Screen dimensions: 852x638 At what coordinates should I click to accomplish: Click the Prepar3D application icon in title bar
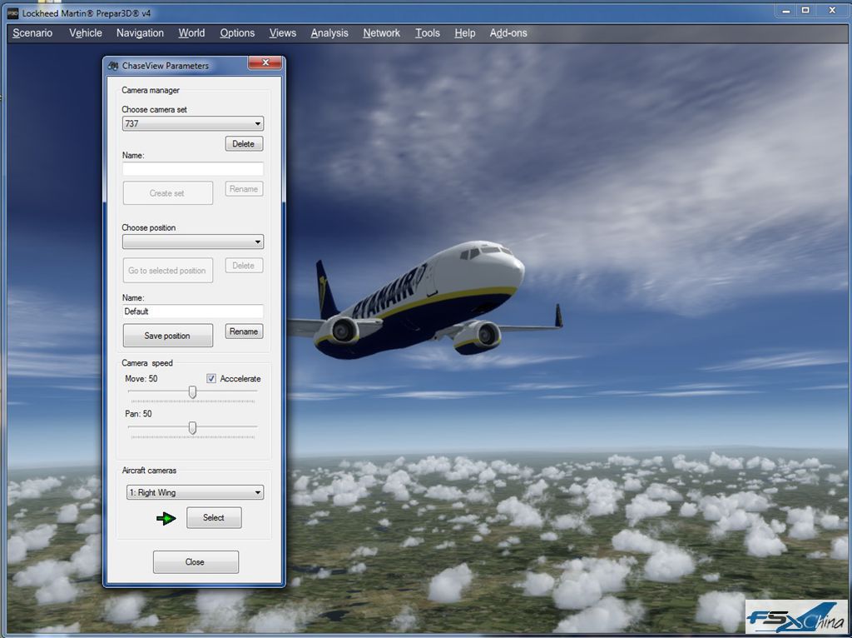click(13, 13)
